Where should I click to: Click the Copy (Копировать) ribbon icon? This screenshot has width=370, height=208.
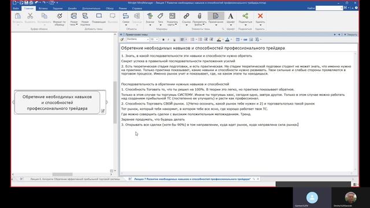tap(44, 16)
